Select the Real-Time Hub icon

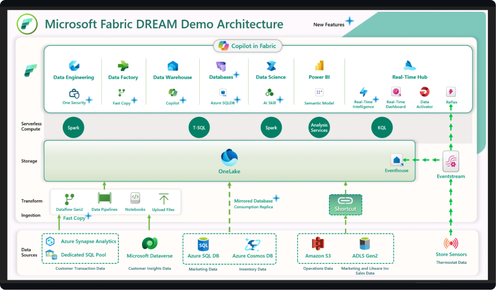(410, 65)
